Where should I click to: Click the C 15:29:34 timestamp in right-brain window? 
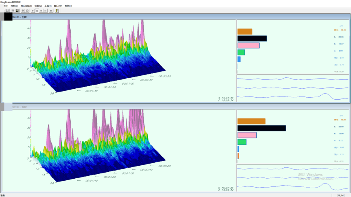pyautogui.click(x=226, y=190)
